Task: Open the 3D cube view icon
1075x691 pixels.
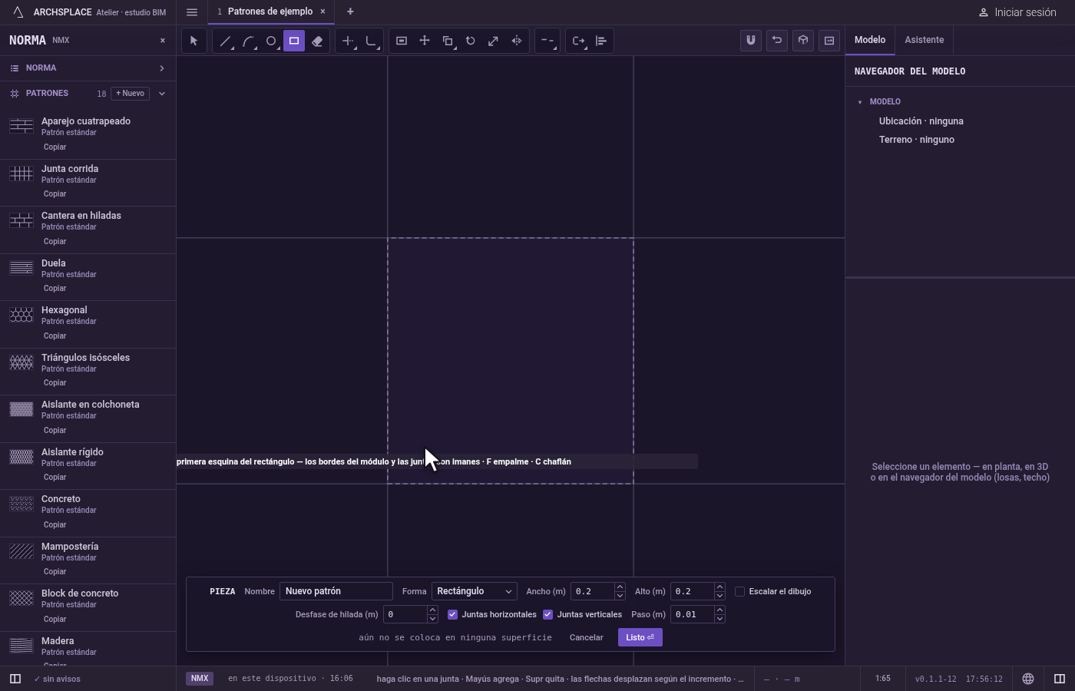Action: (x=803, y=41)
